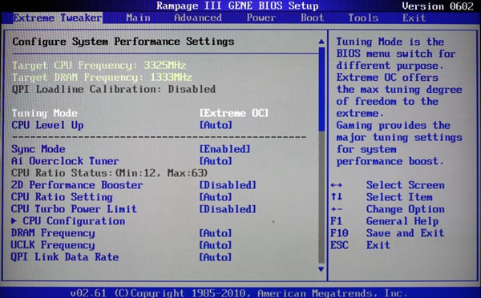Click the Select Screen legend text

coord(406,185)
